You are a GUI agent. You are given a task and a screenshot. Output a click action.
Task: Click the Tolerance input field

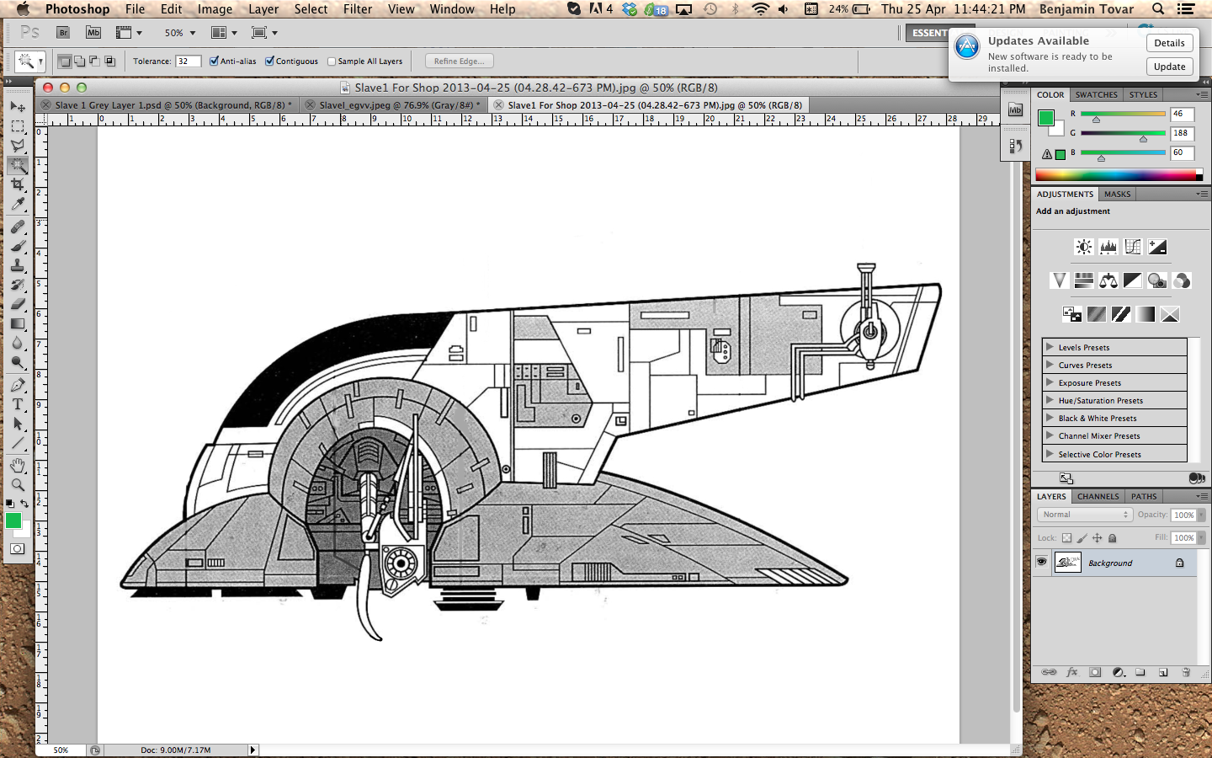point(188,61)
